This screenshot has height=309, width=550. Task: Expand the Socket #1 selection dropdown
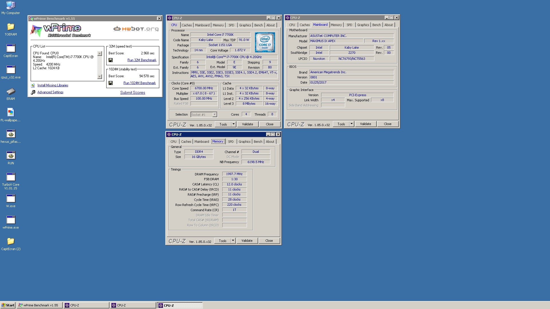pos(215,114)
